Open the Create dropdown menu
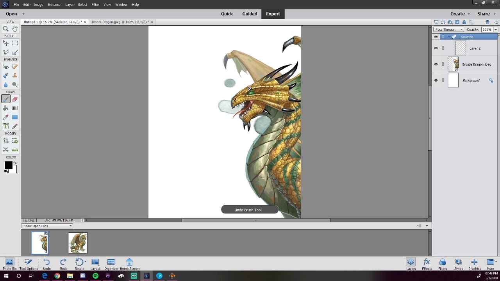 (x=459, y=14)
